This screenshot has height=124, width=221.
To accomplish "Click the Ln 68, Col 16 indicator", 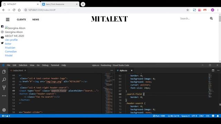I will point(173,116).
